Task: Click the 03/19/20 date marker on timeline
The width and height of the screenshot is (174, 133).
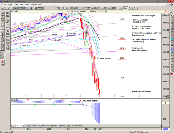Action: tap(97, 129)
